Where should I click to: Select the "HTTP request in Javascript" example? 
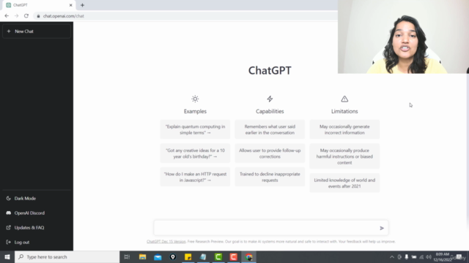[195, 177]
